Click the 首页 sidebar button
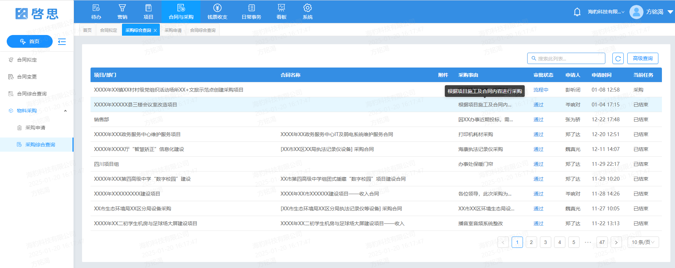 (x=30, y=41)
